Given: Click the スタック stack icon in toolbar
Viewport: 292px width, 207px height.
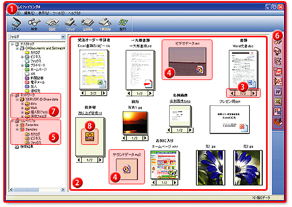Looking at the screenshot, I should [x=70, y=24].
